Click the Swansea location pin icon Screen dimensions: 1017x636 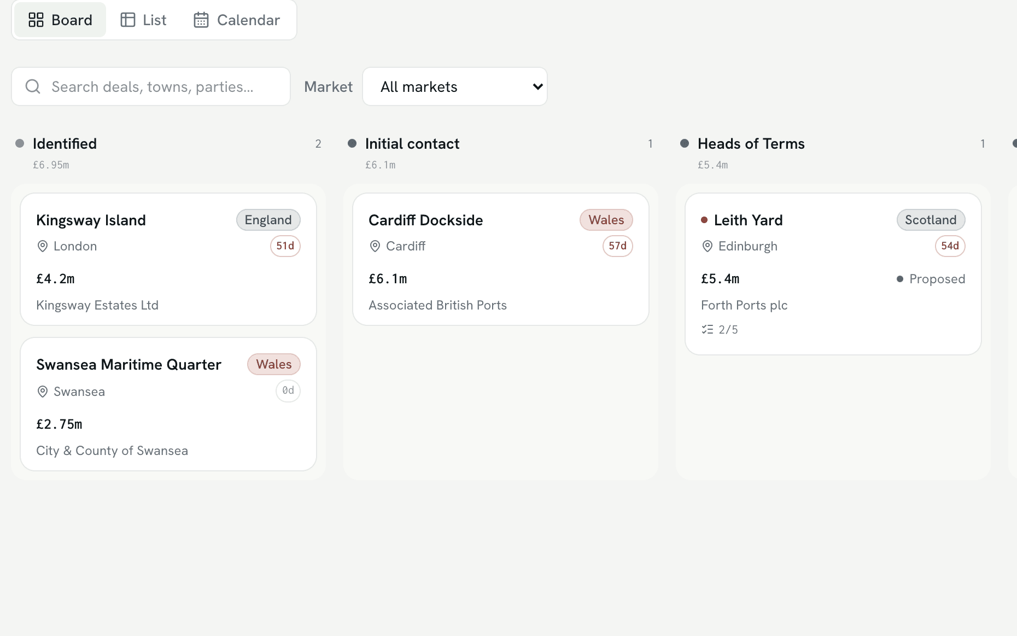42,392
